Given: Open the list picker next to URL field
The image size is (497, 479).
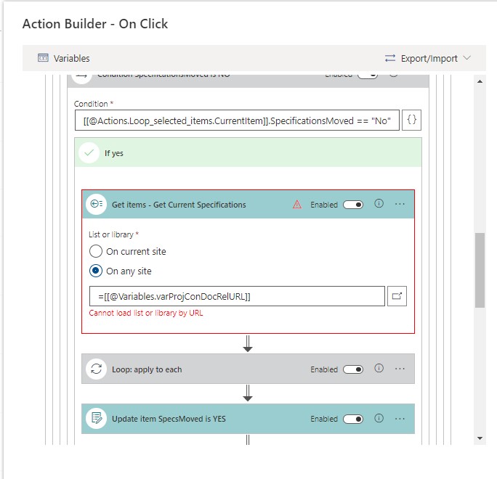Looking at the screenshot, I should click(x=397, y=296).
